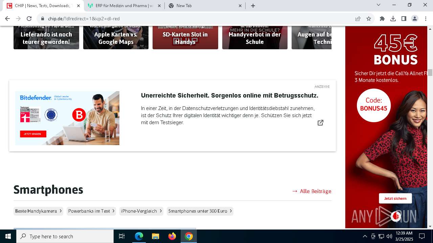Image resolution: width=433 pixels, height=243 pixels.
Task: Click BONUS45 code circle in ad
Action: pyautogui.click(x=374, y=105)
